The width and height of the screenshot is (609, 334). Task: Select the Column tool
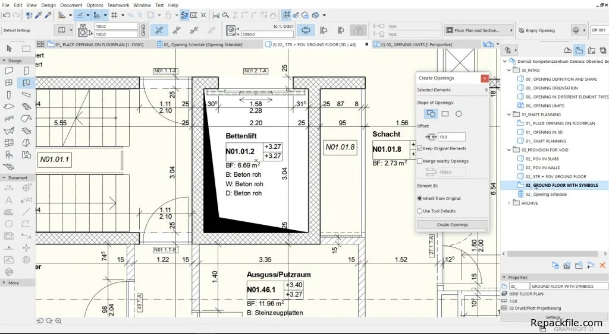coord(9,94)
